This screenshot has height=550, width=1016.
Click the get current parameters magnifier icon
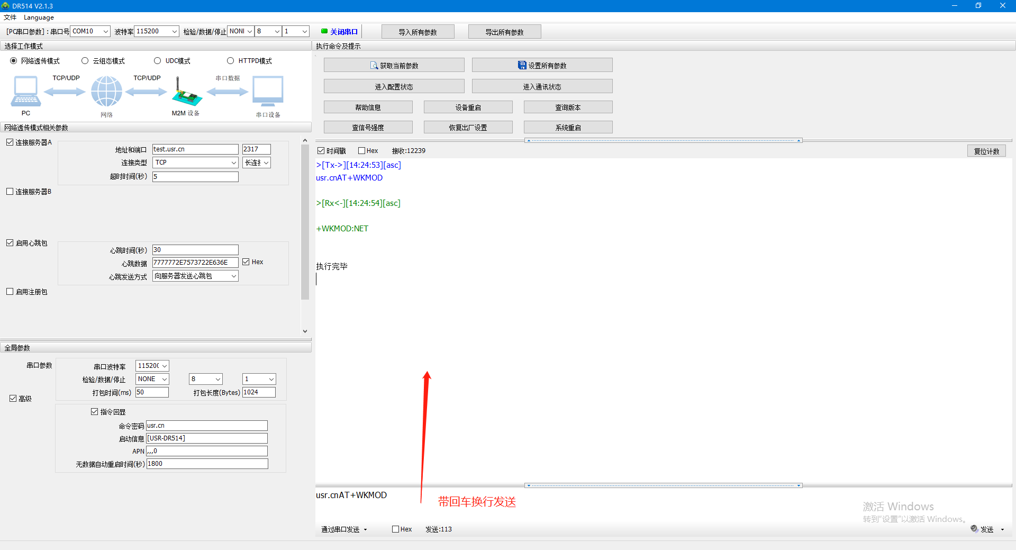(x=374, y=66)
